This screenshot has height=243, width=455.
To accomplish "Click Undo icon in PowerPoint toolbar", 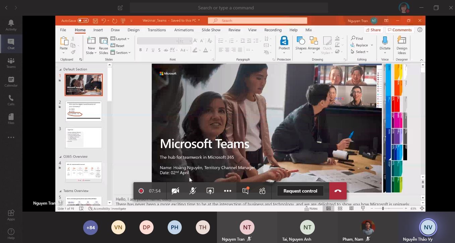I will pyautogui.click(x=104, y=20).
